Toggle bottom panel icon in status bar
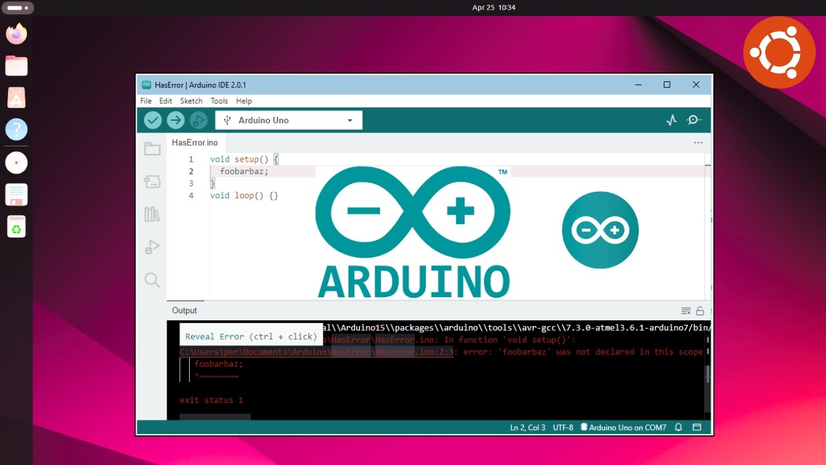The image size is (826, 465). [697, 428]
